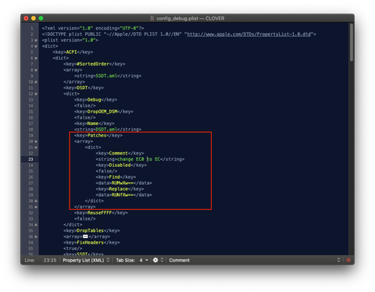Click the DropOEM_DSM key text
Screen dimensions: 375x292
pos(102,112)
